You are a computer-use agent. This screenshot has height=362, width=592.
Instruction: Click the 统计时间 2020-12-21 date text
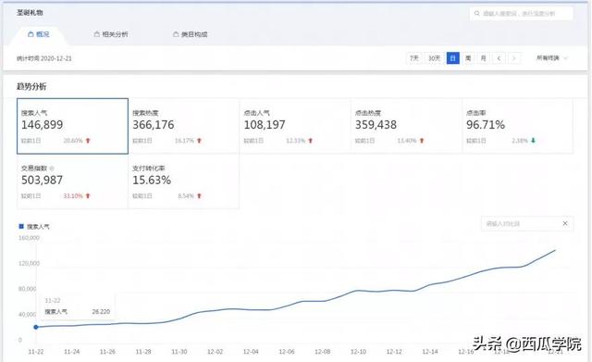point(44,58)
